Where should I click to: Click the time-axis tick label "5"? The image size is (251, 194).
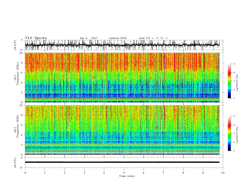click(124, 173)
